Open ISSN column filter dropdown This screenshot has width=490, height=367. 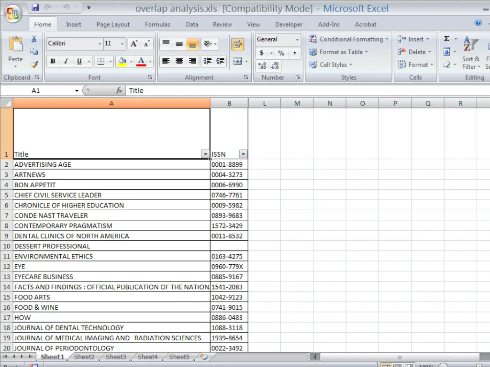click(x=243, y=154)
